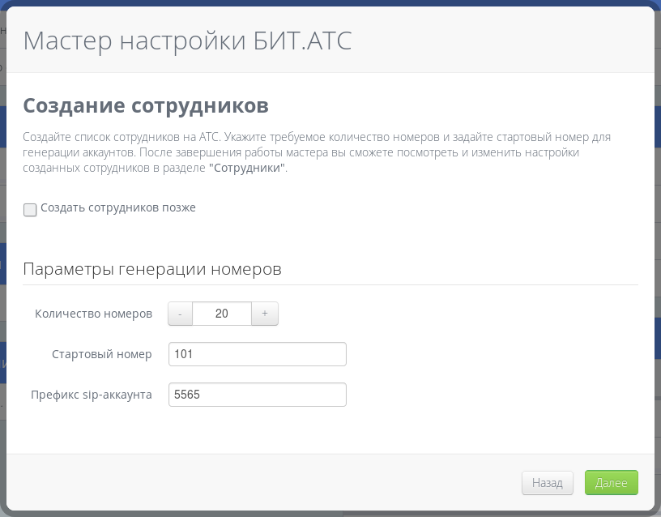Click the 'Создание сотрудников' heading
This screenshot has height=517, width=661.
(146, 105)
